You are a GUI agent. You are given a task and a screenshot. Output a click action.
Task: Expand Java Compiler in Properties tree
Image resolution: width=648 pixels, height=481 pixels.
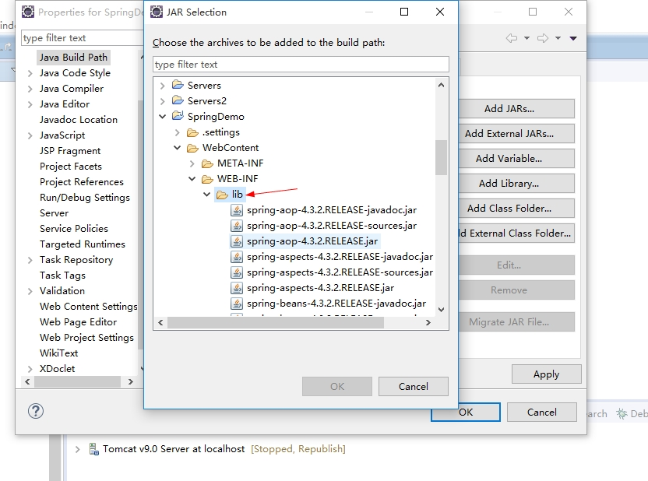30,89
